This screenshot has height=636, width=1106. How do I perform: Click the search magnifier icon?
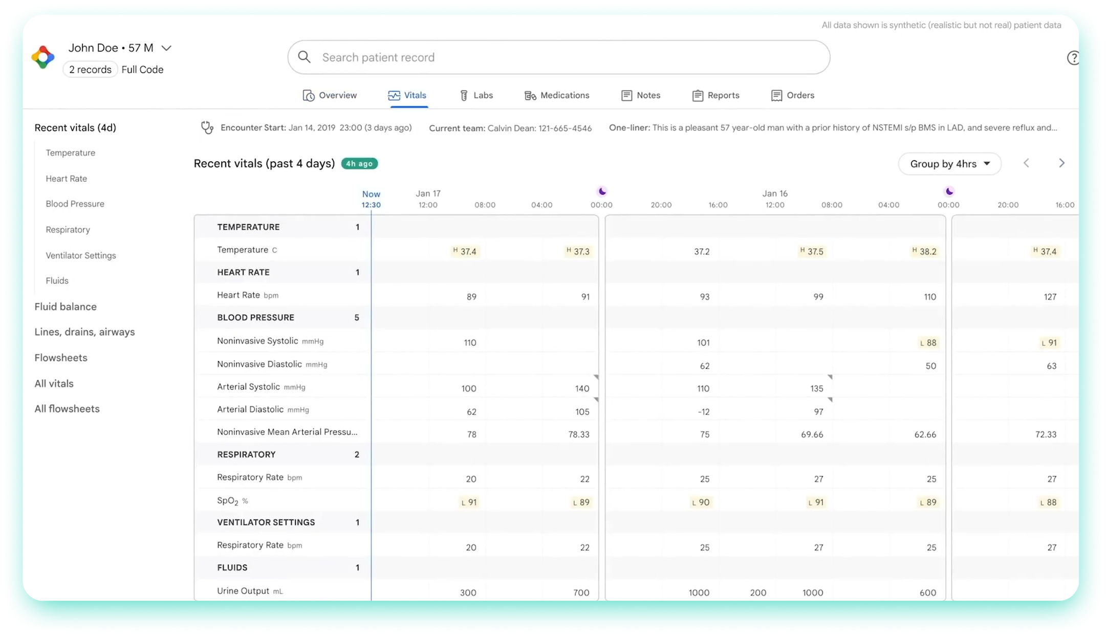pyautogui.click(x=305, y=57)
